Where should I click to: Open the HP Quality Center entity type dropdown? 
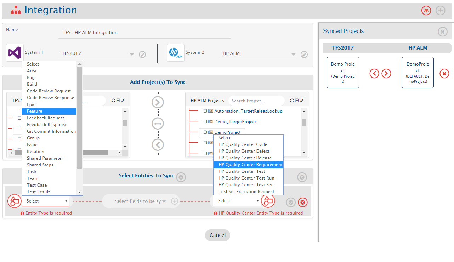(x=237, y=201)
